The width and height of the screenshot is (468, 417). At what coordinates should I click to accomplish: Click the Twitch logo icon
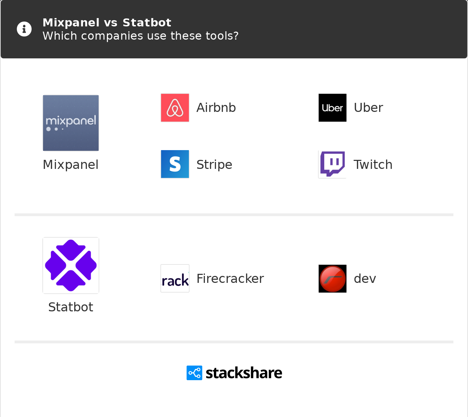[332, 164]
